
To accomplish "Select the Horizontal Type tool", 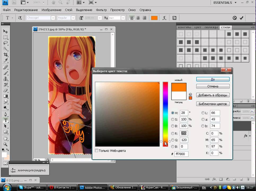I will click(5, 120).
